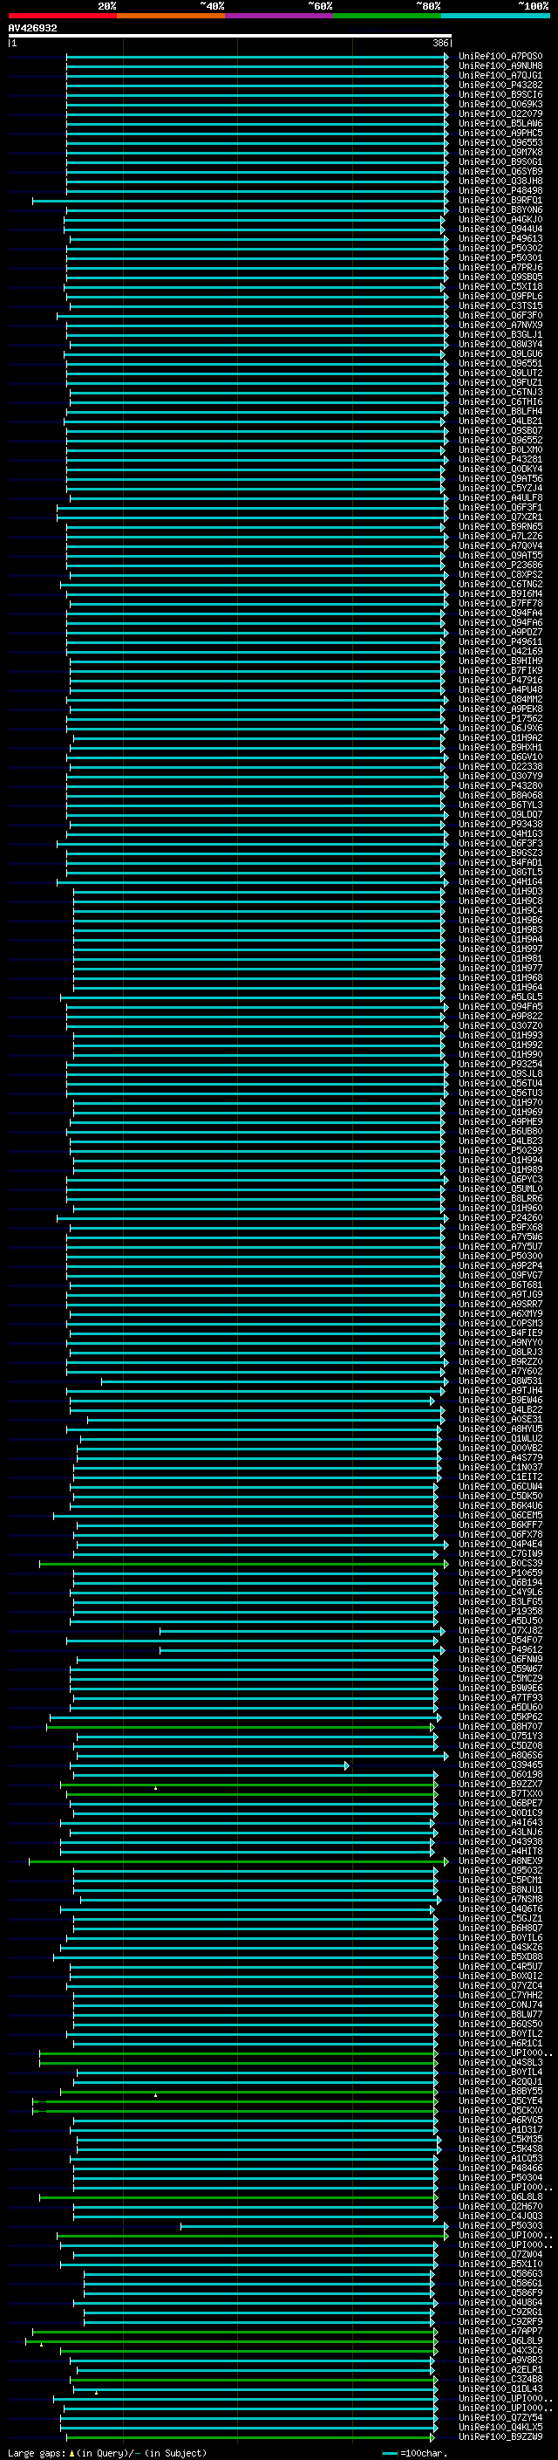Click the green ~80% identity legend segment
This screenshot has width=558, height=2460.
387,16
